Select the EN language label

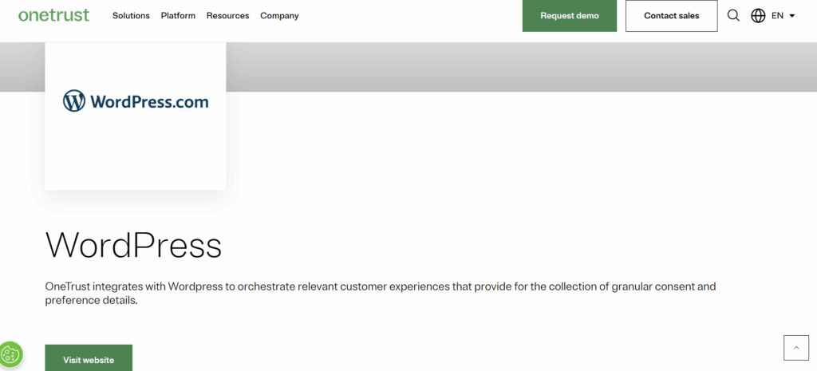777,16
